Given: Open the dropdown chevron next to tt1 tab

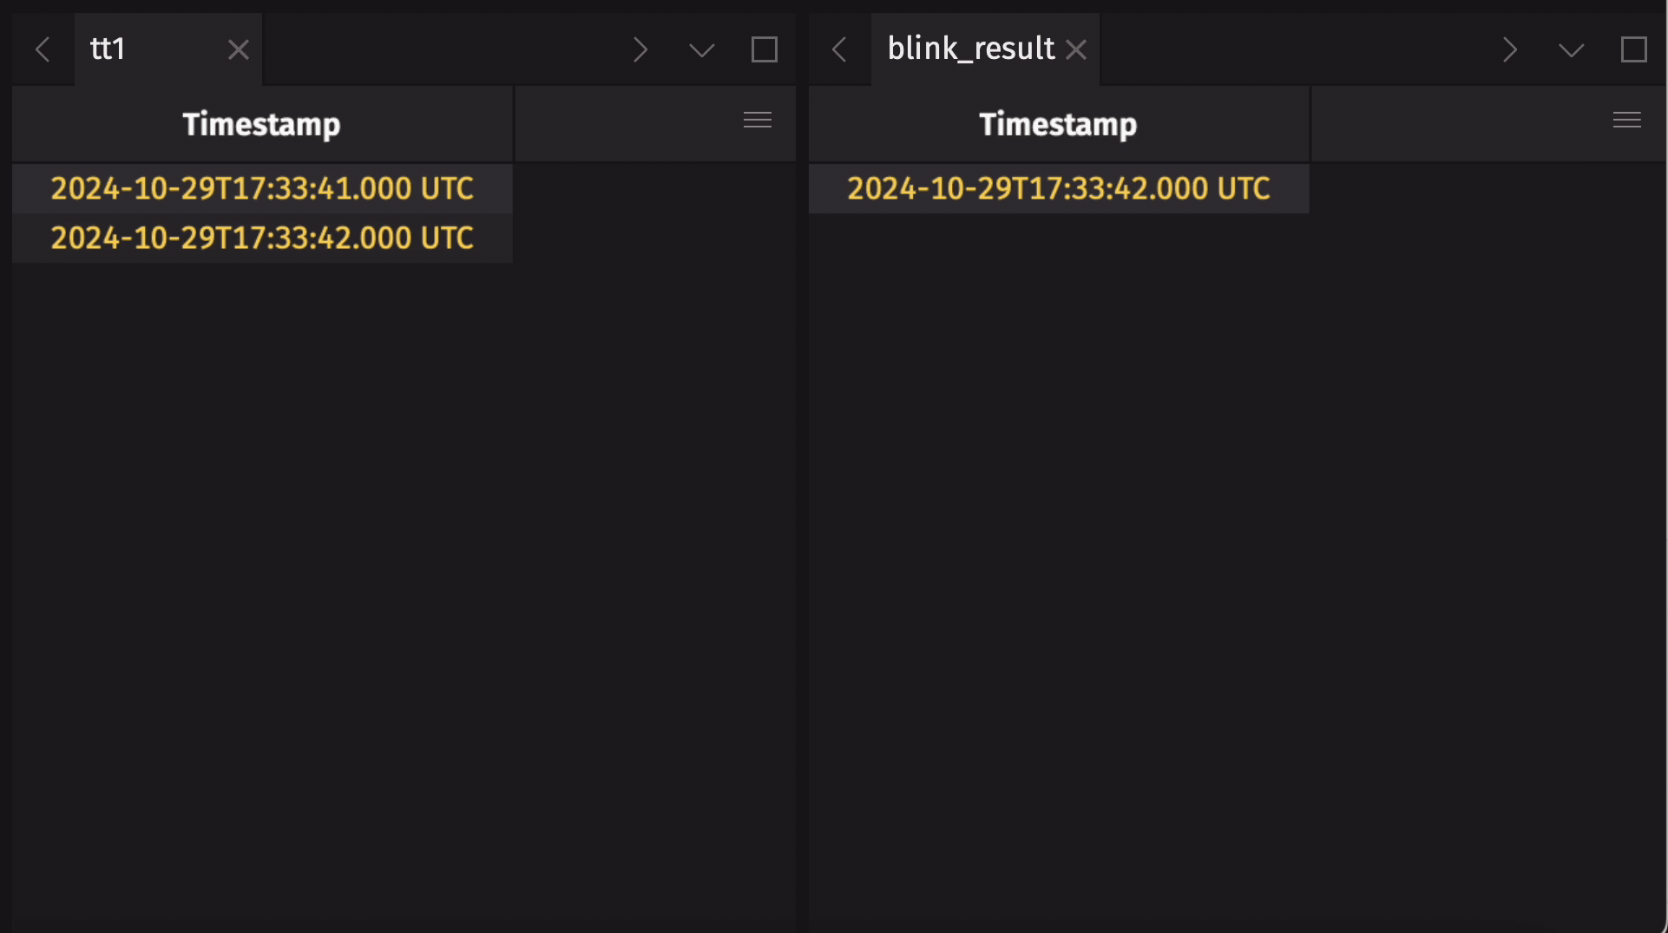Looking at the screenshot, I should (x=700, y=49).
